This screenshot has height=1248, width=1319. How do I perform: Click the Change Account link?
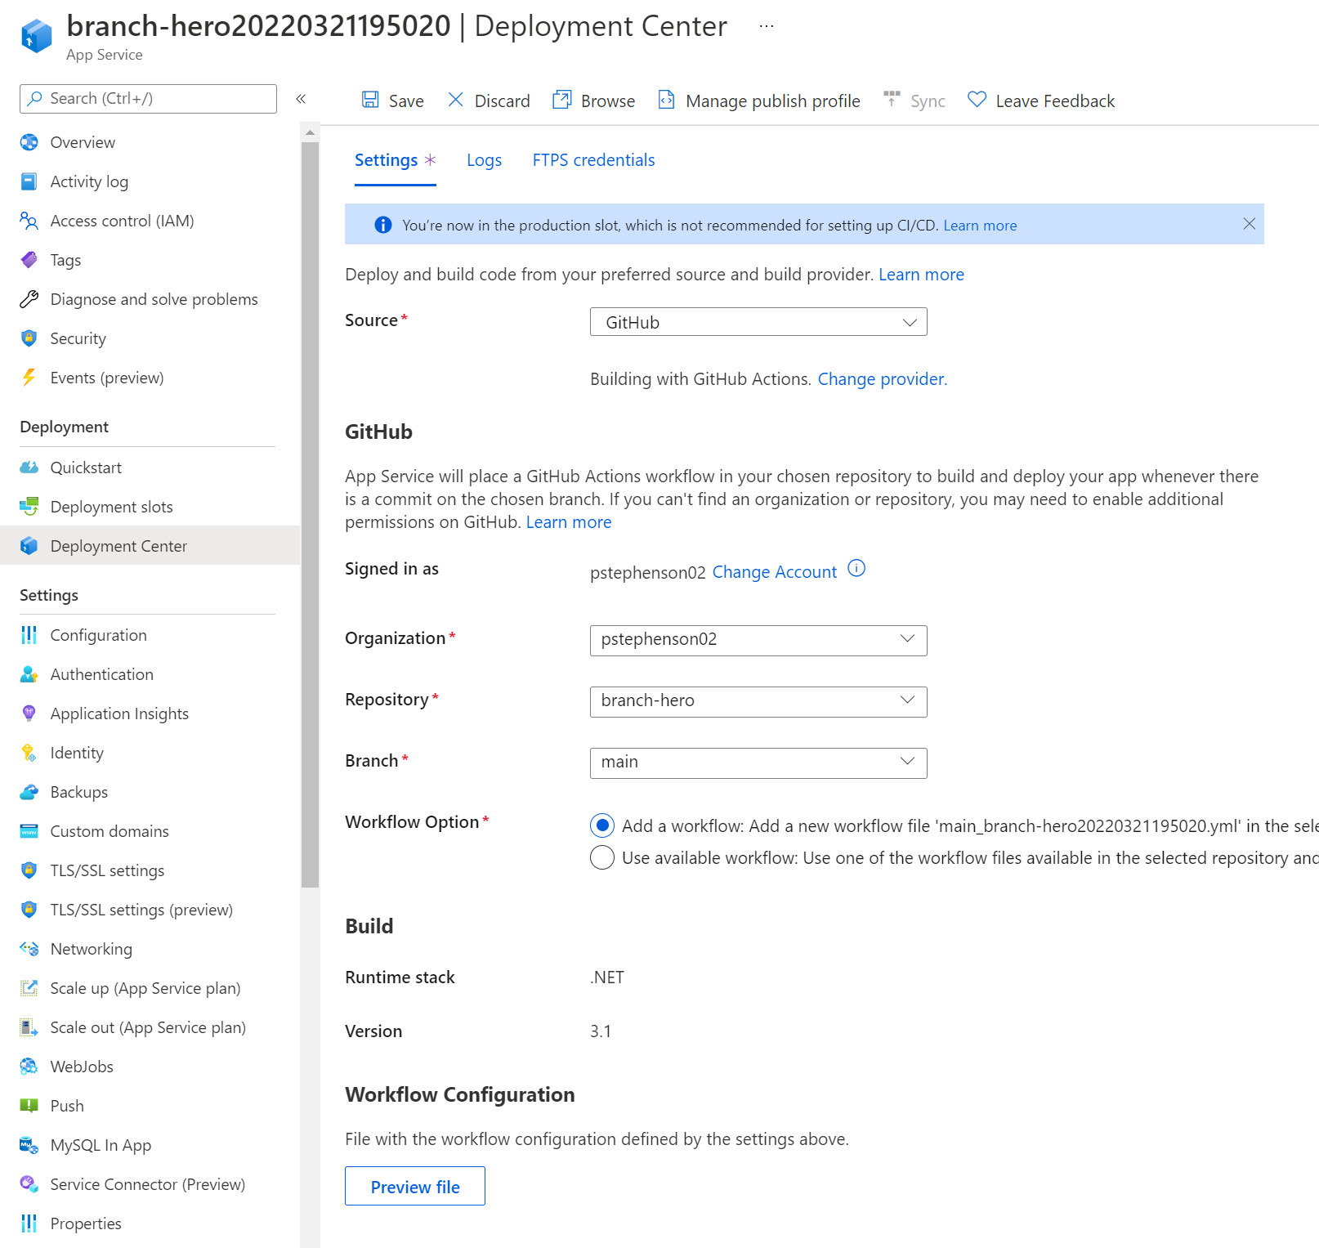[775, 572]
